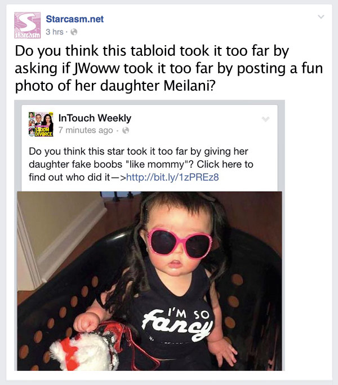
Task: View the baby in sunglasses photo
Action: tap(149, 281)
